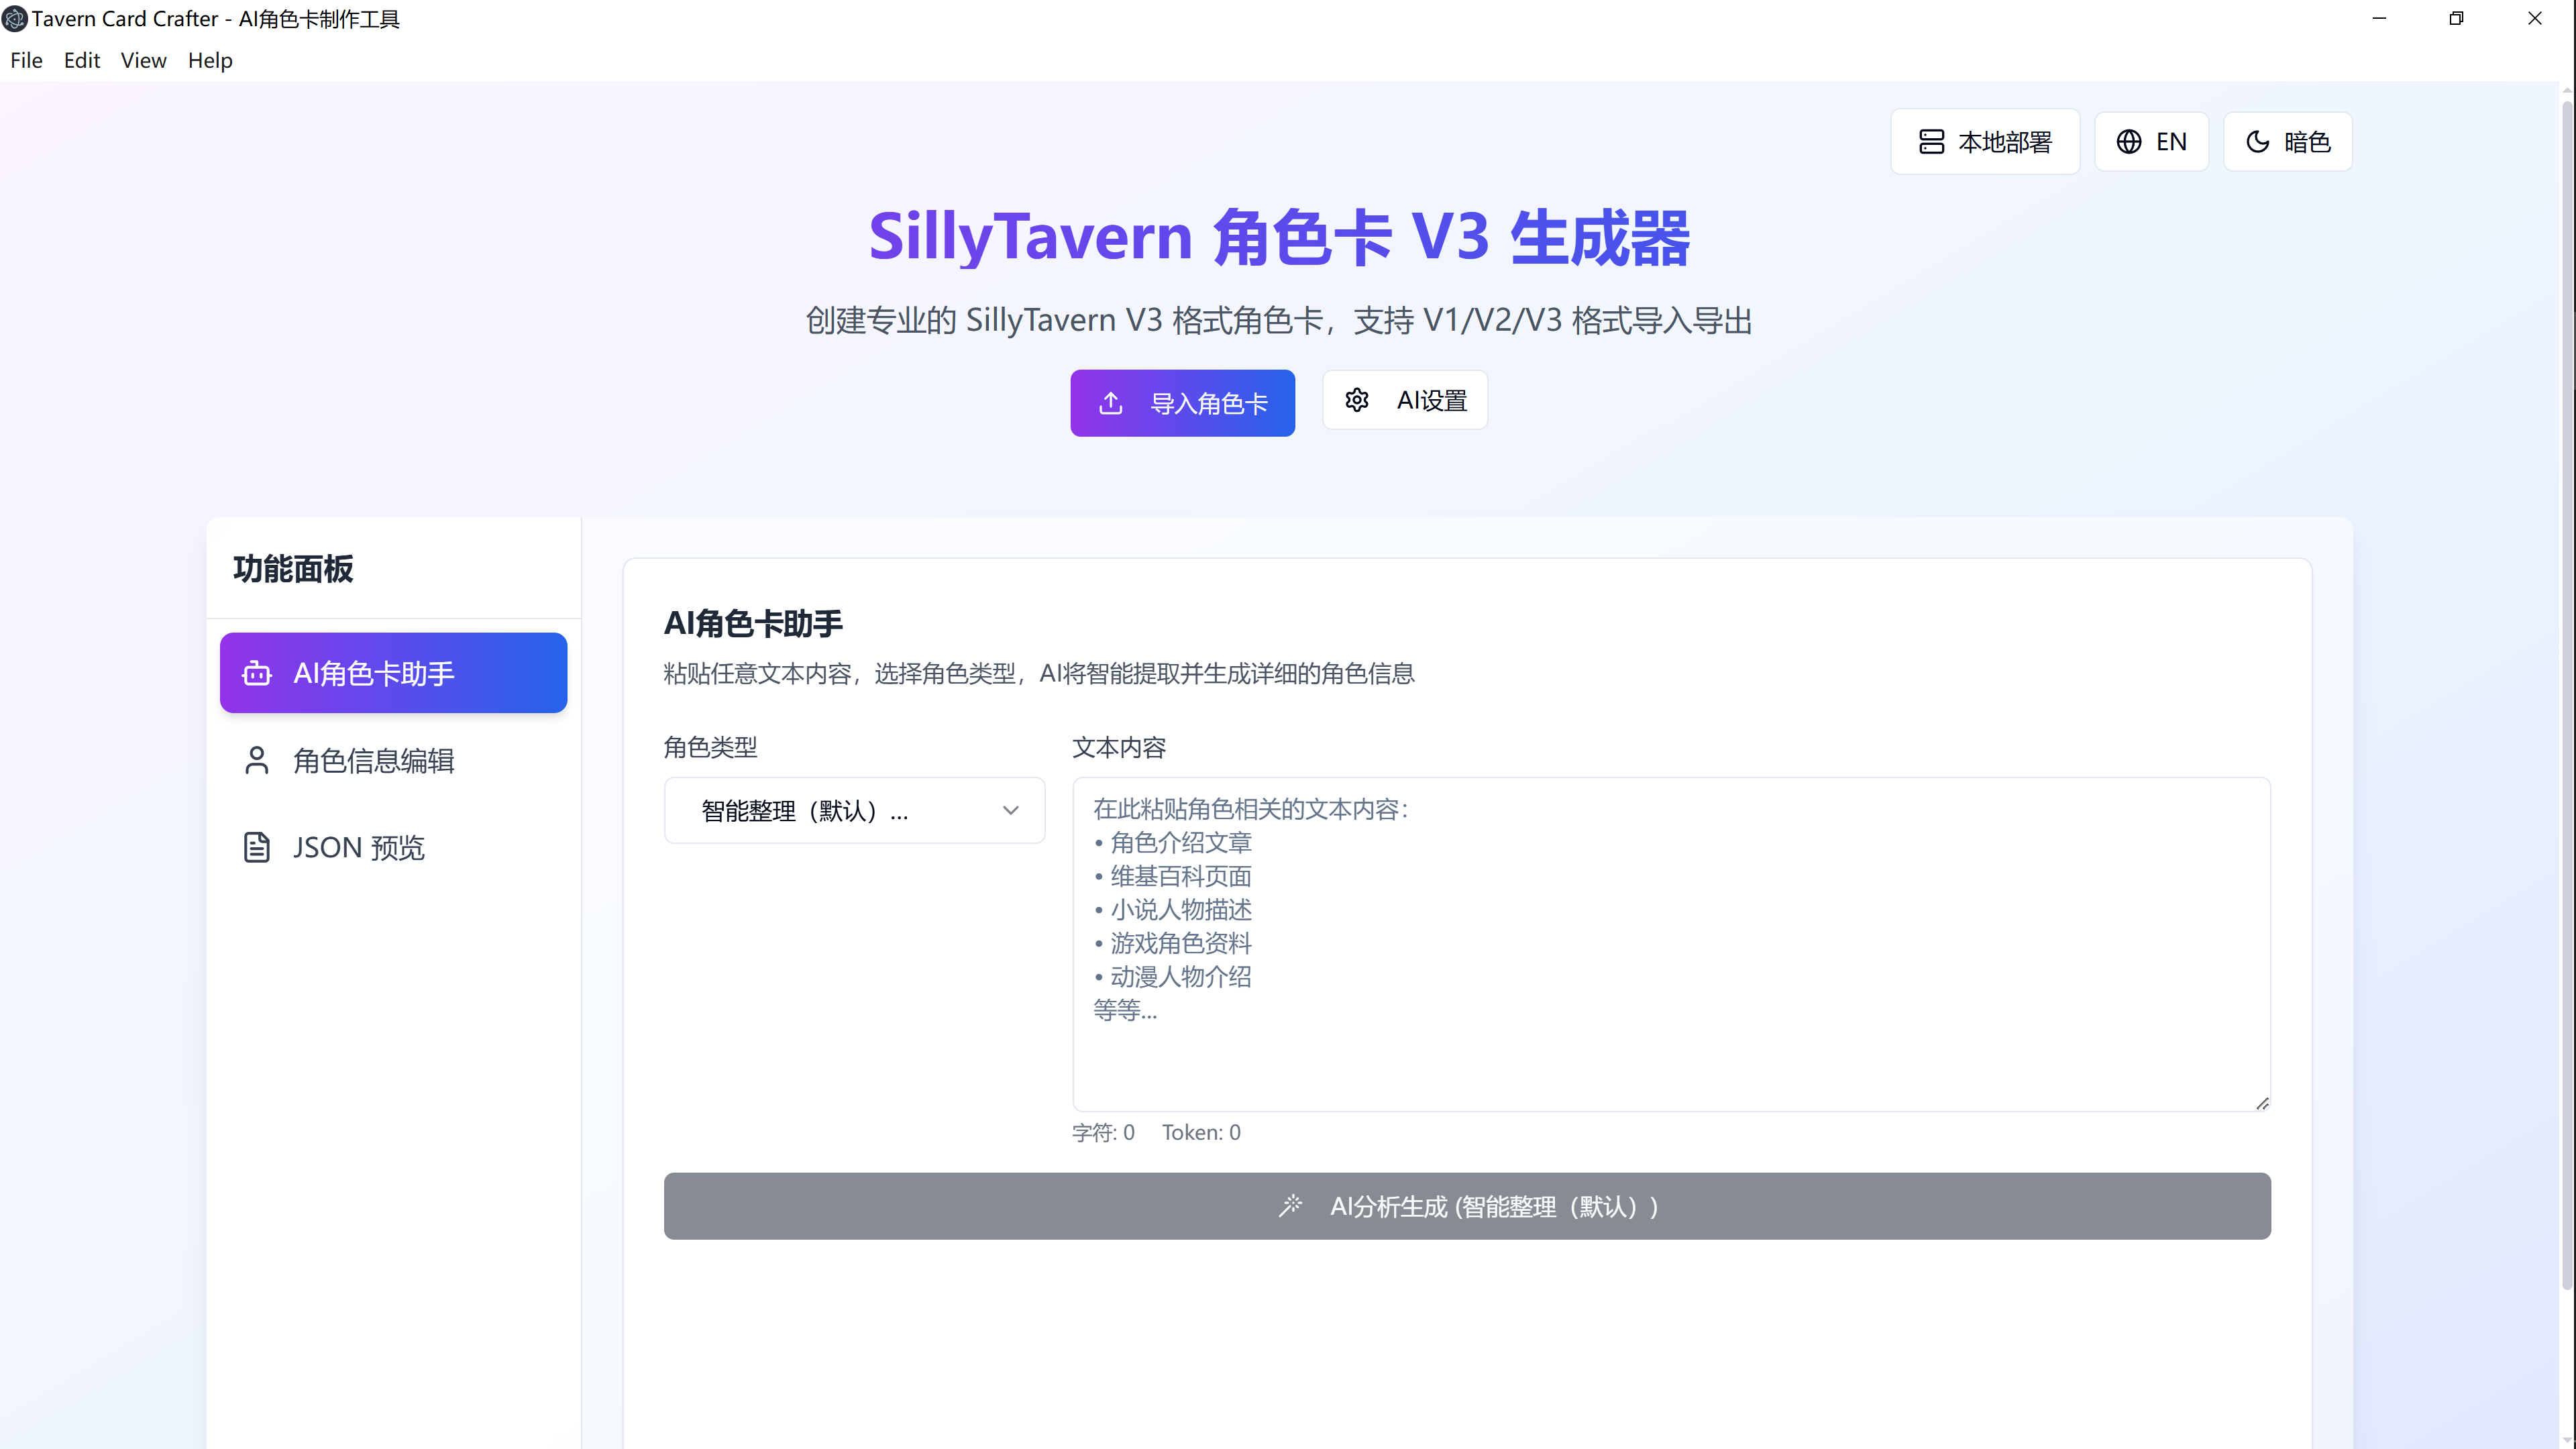The width and height of the screenshot is (2576, 1449).
Task: Open the JSON 预览 tab
Action: coord(393,848)
